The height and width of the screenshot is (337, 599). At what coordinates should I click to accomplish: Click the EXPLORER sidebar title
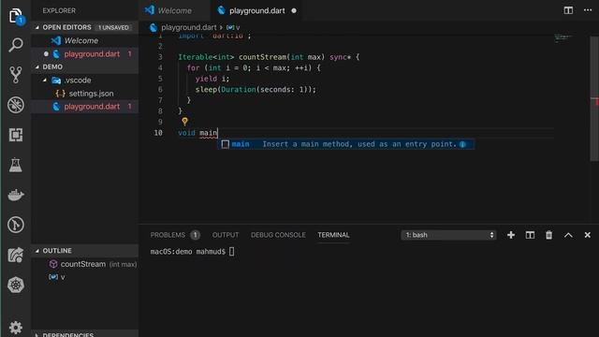pyautogui.click(x=59, y=10)
